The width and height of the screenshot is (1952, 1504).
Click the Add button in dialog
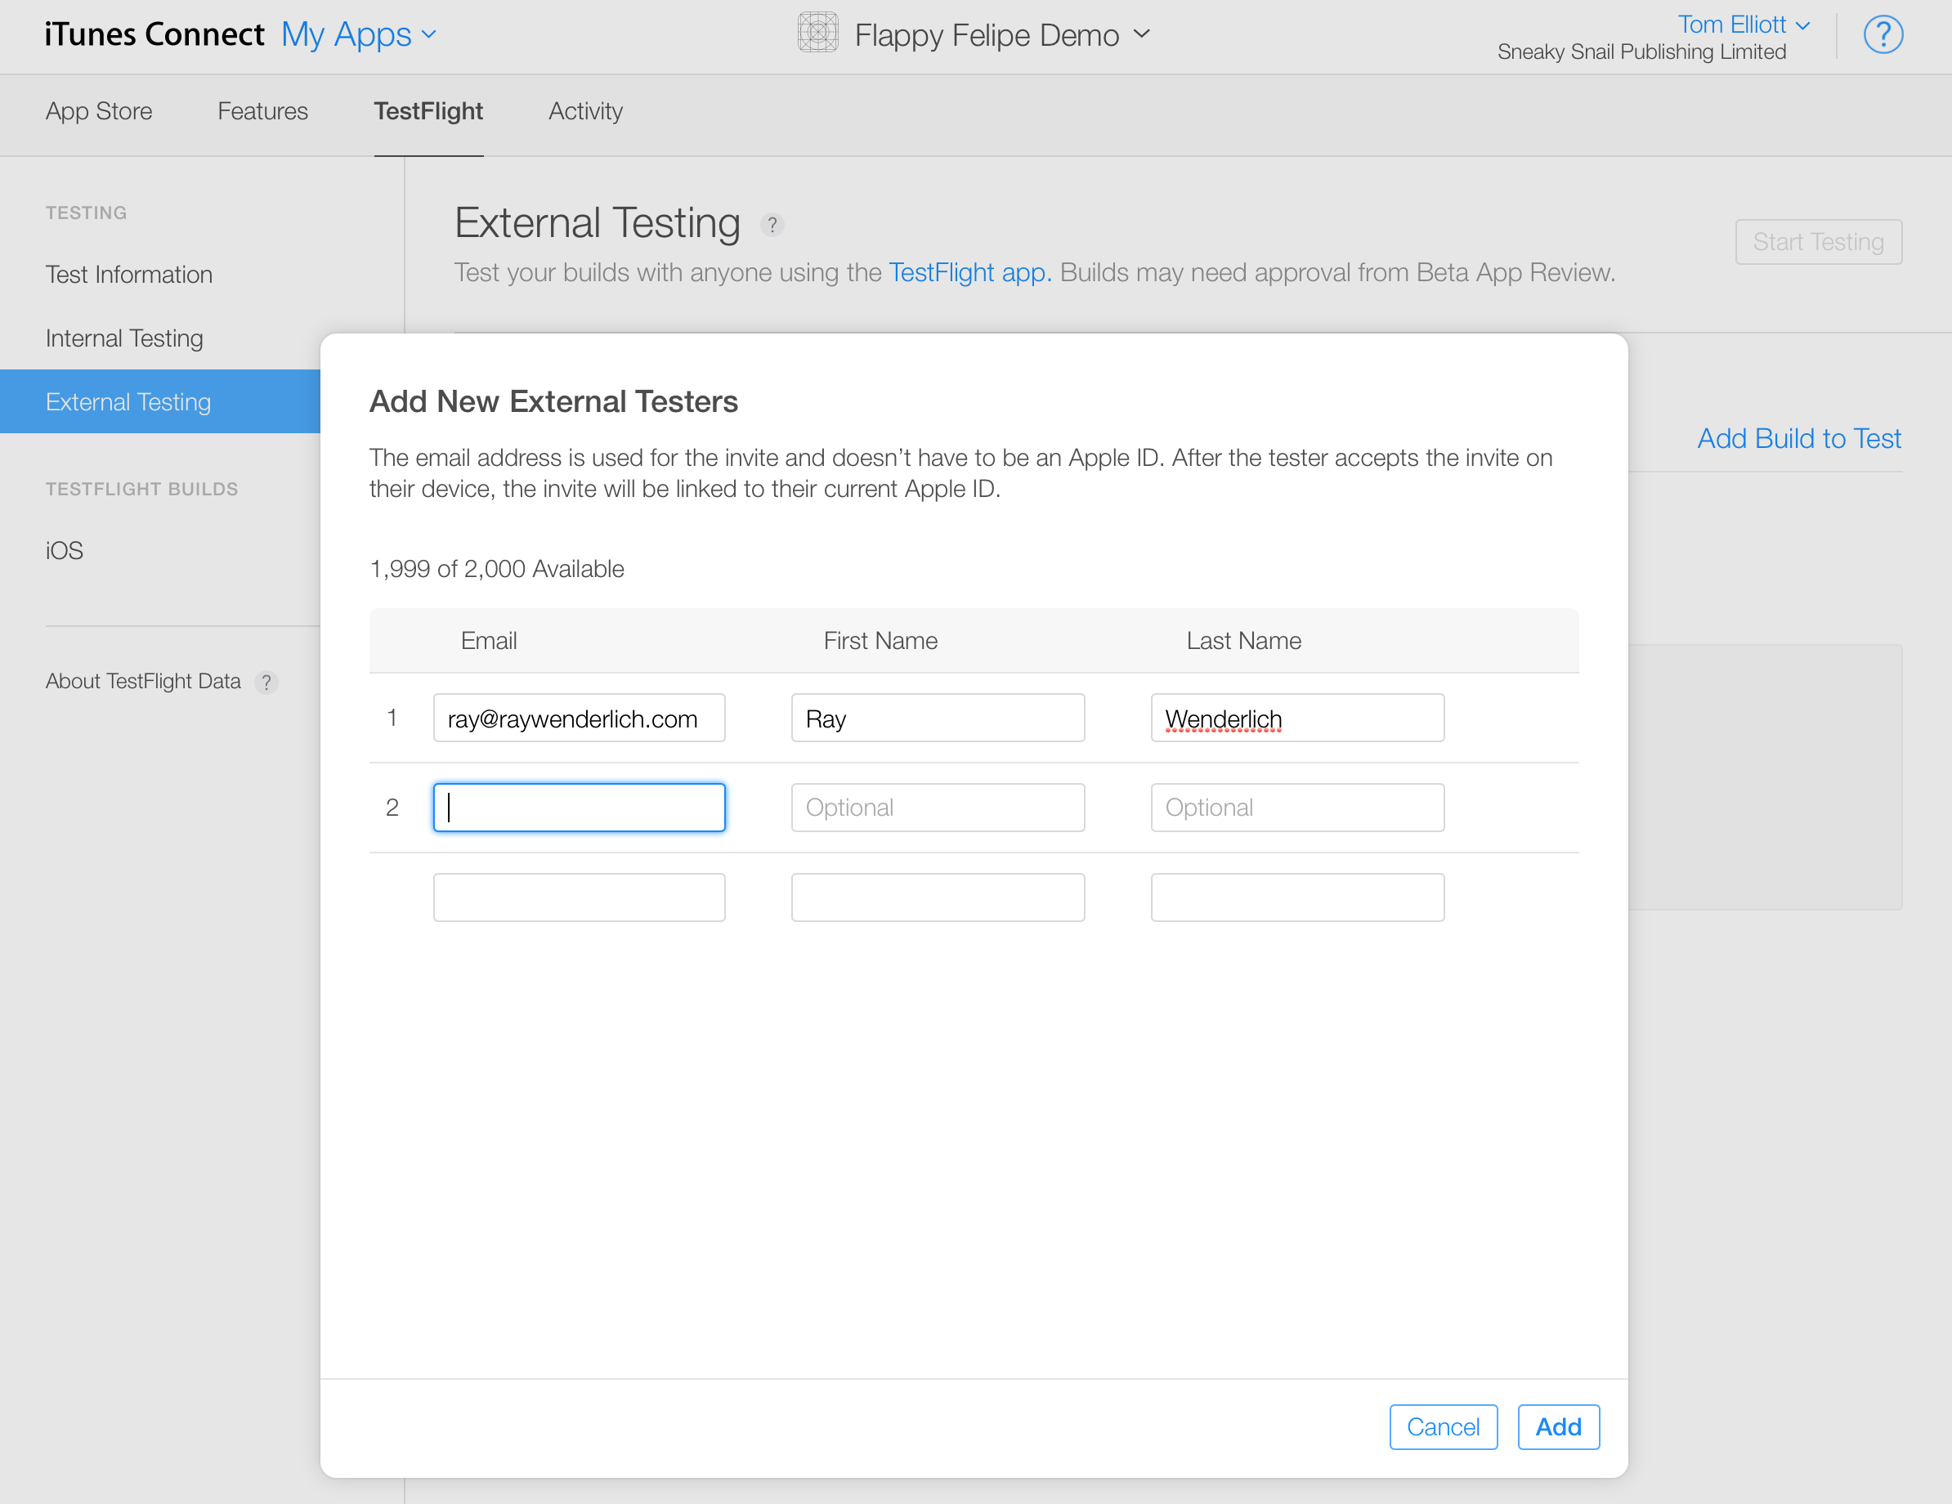(1558, 1427)
